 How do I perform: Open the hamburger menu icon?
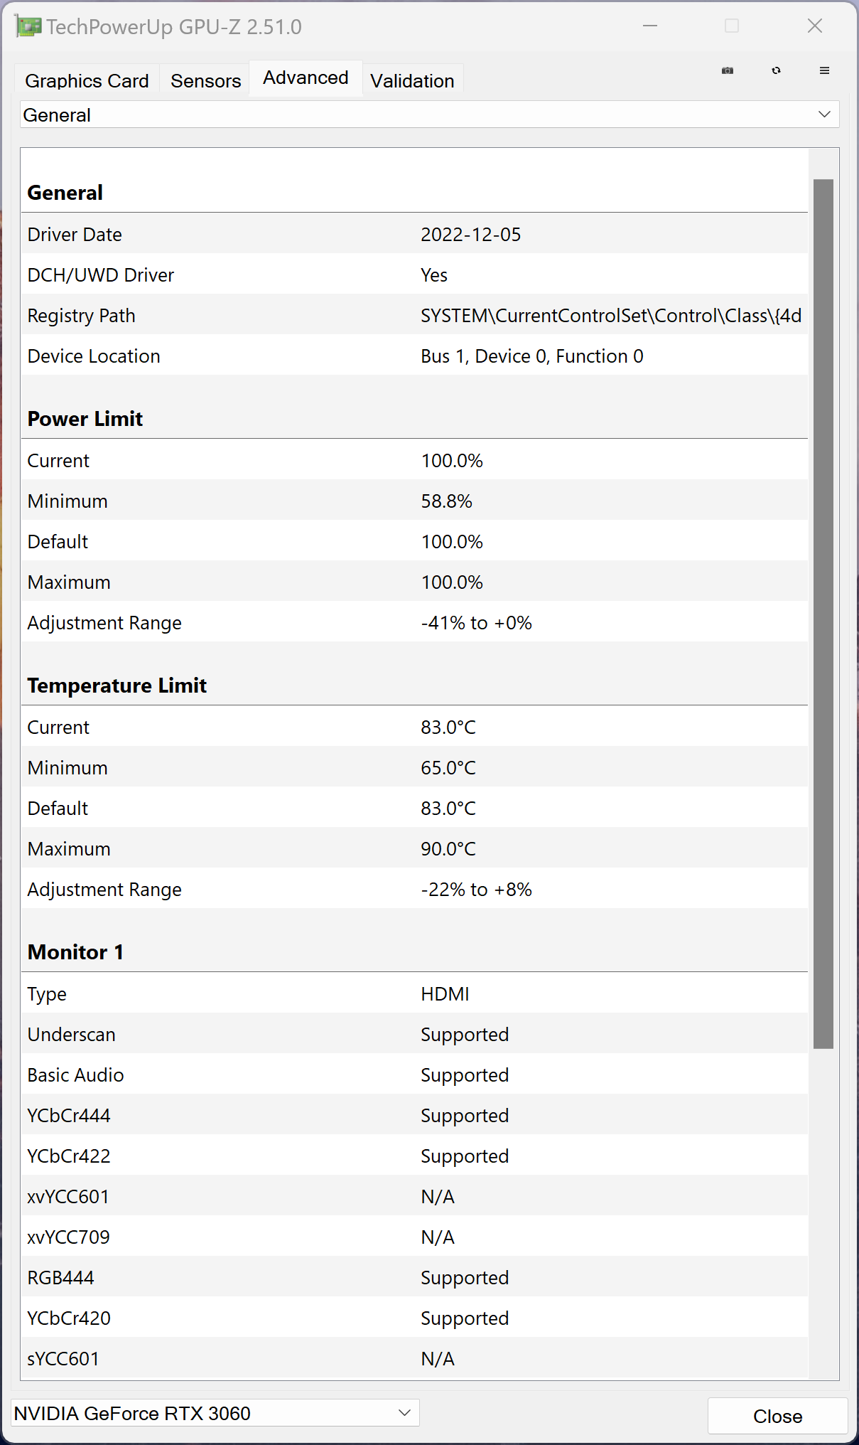(x=824, y=70)
